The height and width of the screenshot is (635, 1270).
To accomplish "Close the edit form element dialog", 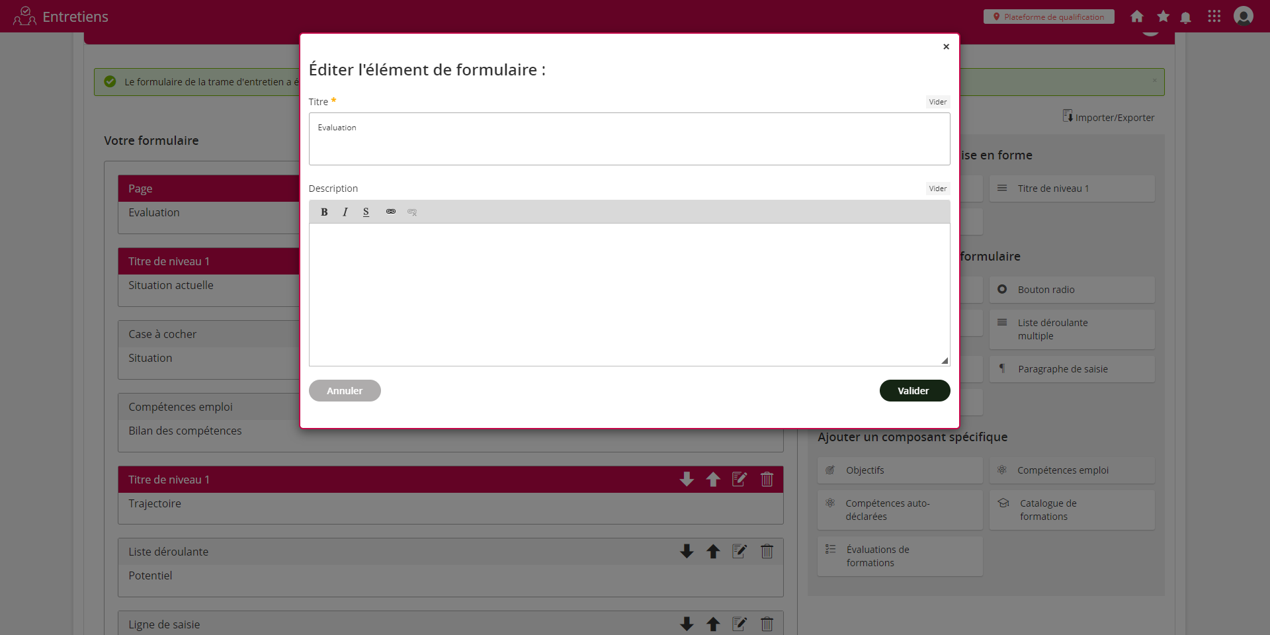I will coord(946,47).
